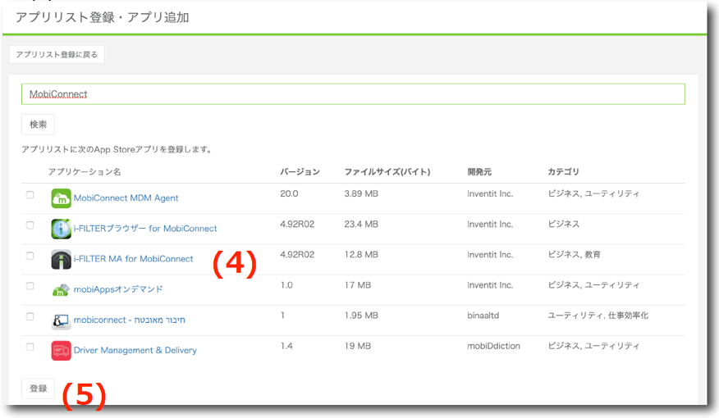Click the バージョン column header
Image resolution: width=719 pixels, height=418 pixels.
[x=300, y=171]
